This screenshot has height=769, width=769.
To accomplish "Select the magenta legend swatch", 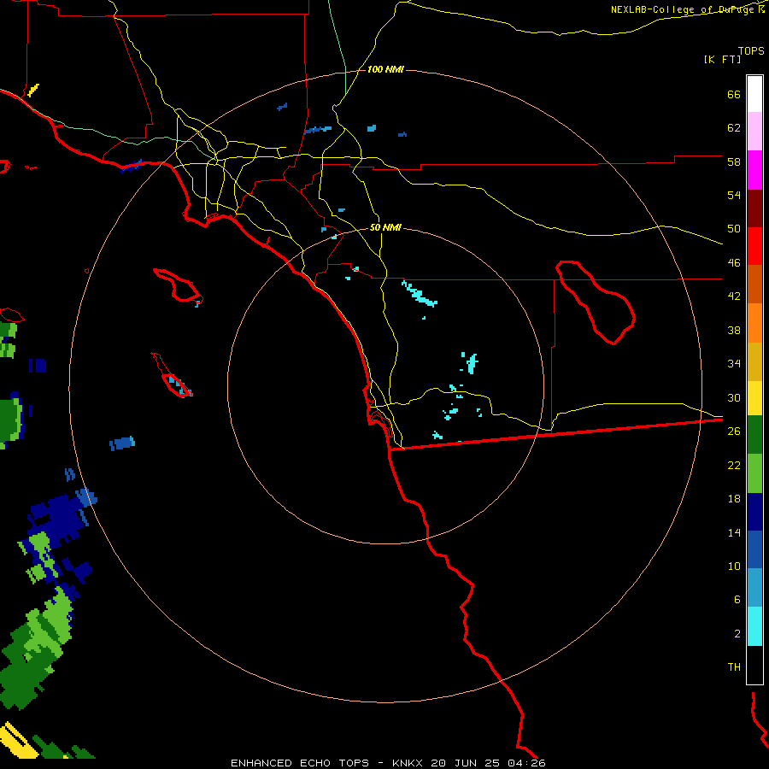I will 754,170.
